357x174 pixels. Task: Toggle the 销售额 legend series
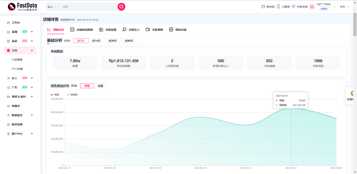(x=72, y=95)
